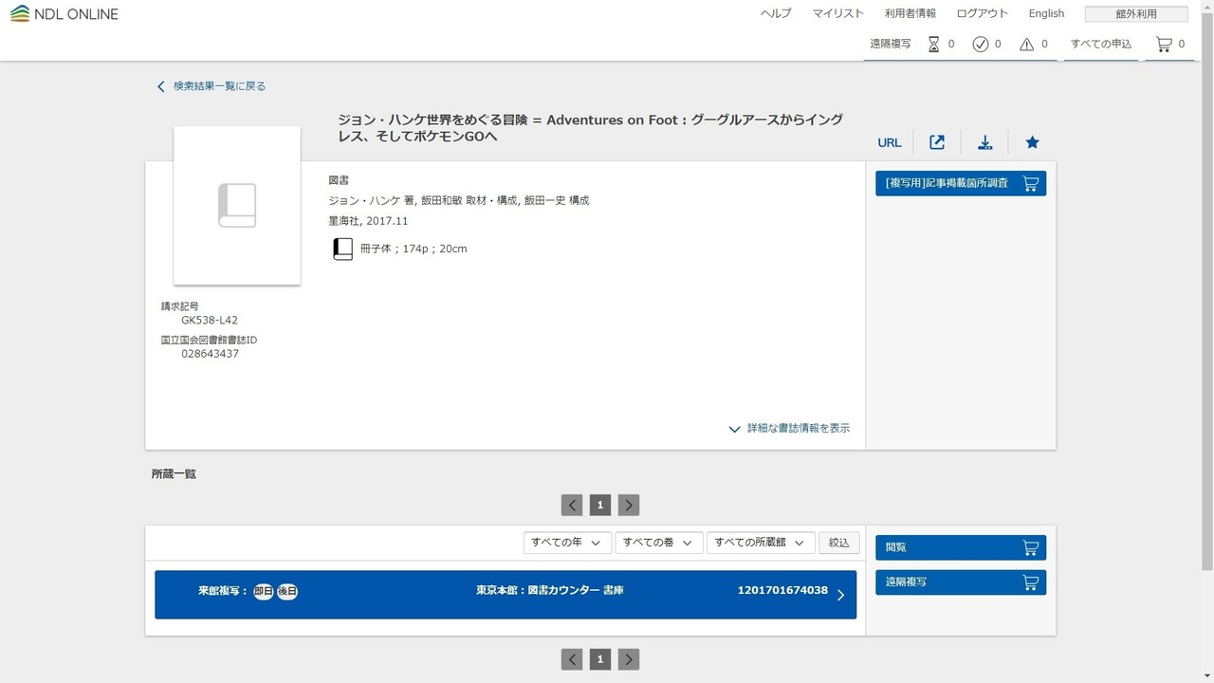Select holding 1201701674038 row
Screen dimensions: 1214x683
(506, 595)
